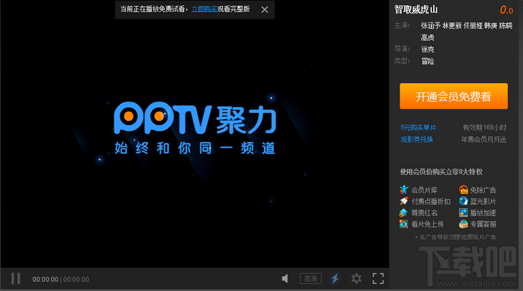523x291 pixels.
Task: Pause the video playback
Action: pyautogui.click(x=16, y=279)
